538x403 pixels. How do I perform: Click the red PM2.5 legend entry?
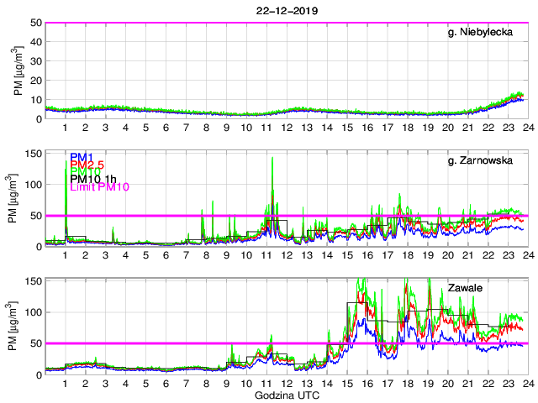tap(87, 165)
